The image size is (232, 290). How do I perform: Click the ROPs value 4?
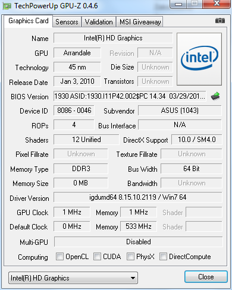click(x=74, y=125)
